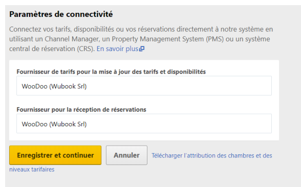Click Enregistrer et continuer button

tap(55, 155)
